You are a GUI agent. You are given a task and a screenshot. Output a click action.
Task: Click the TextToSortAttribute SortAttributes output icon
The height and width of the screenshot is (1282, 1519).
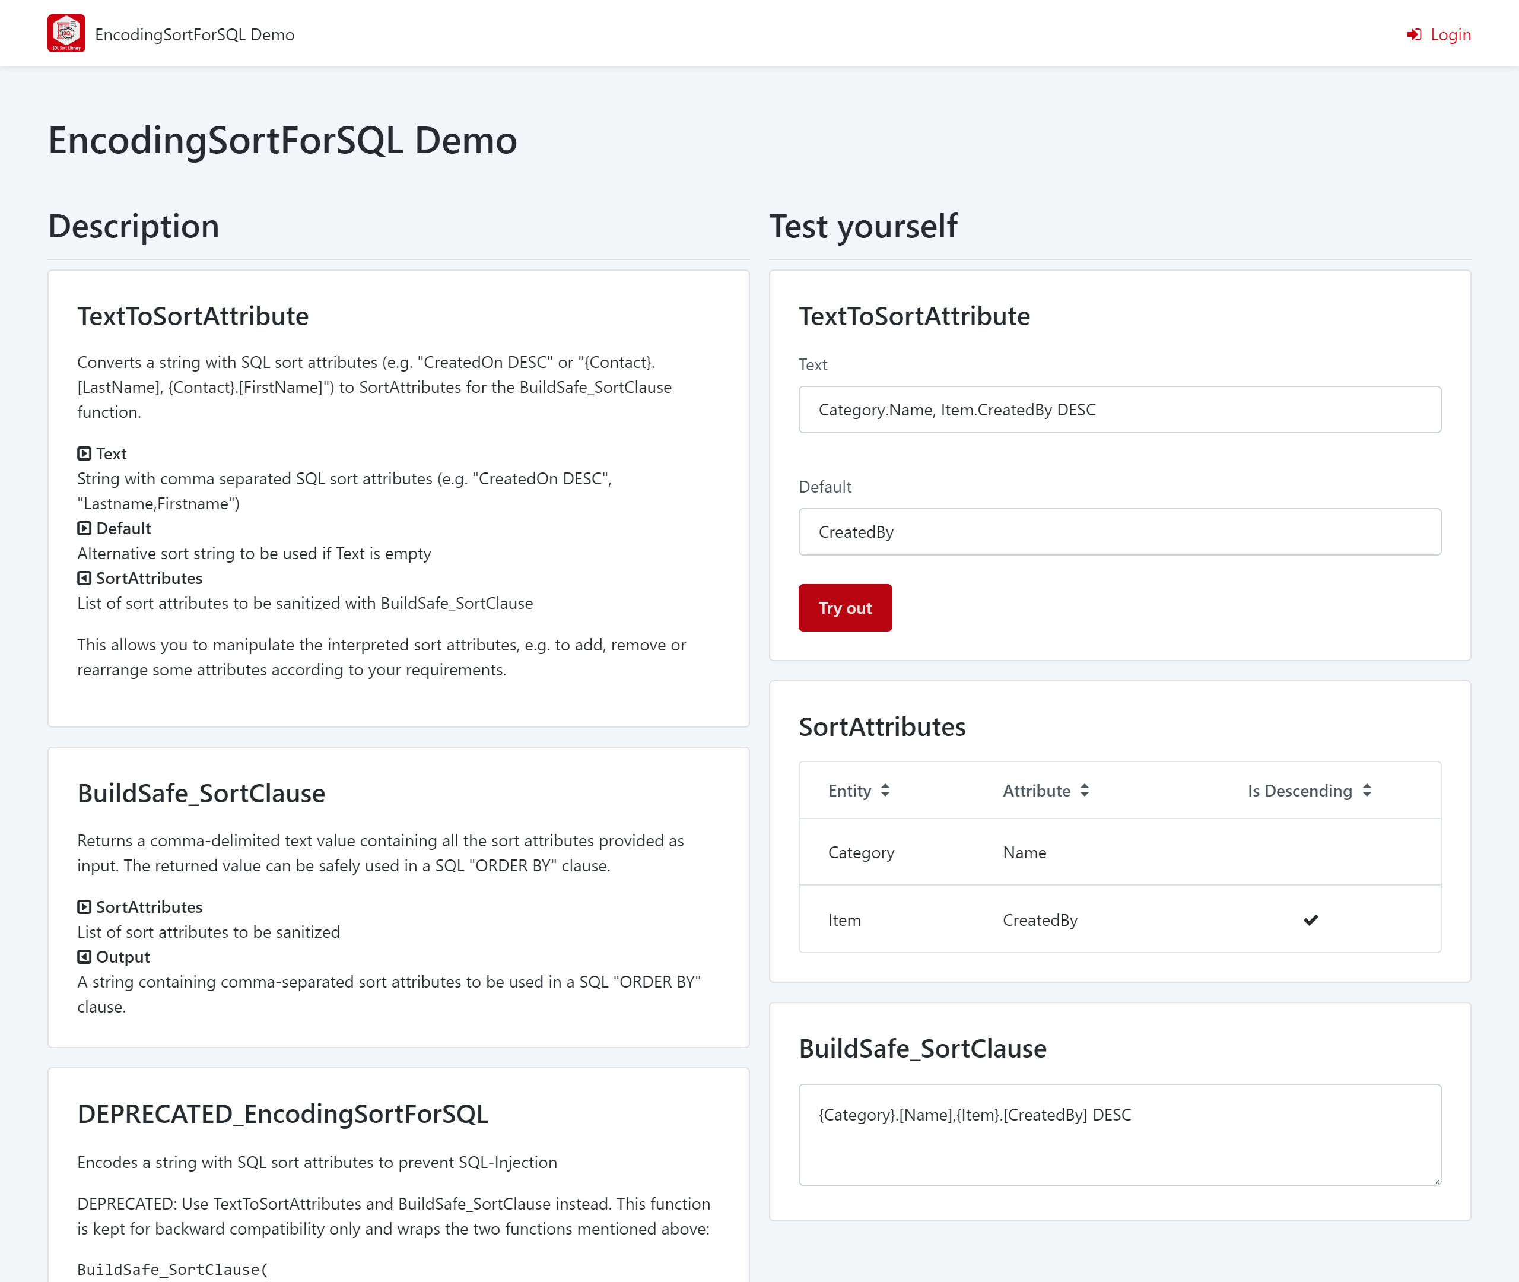tap(84, 579)
